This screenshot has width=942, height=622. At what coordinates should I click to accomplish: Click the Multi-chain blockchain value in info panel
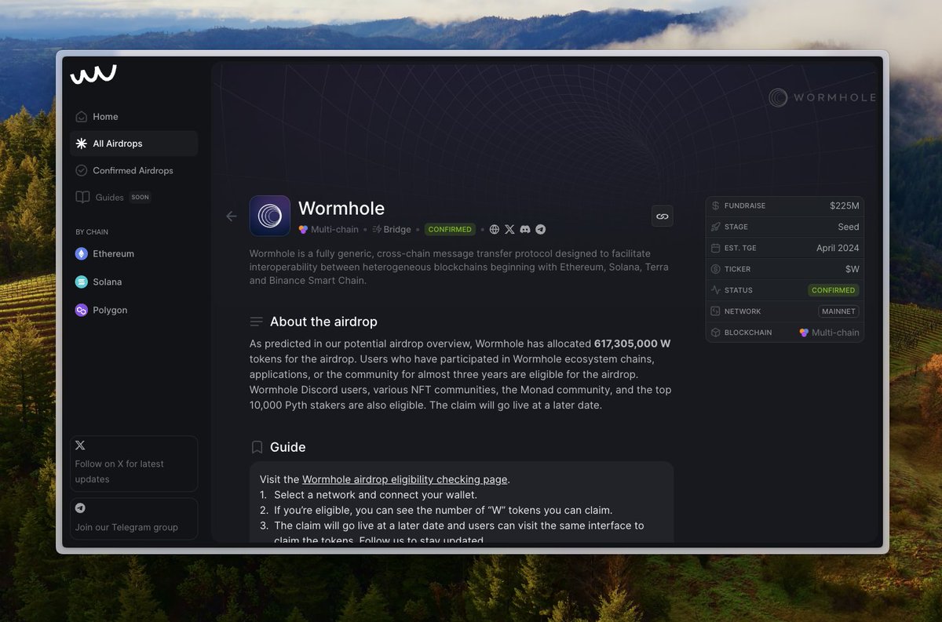tap(829, 333)
